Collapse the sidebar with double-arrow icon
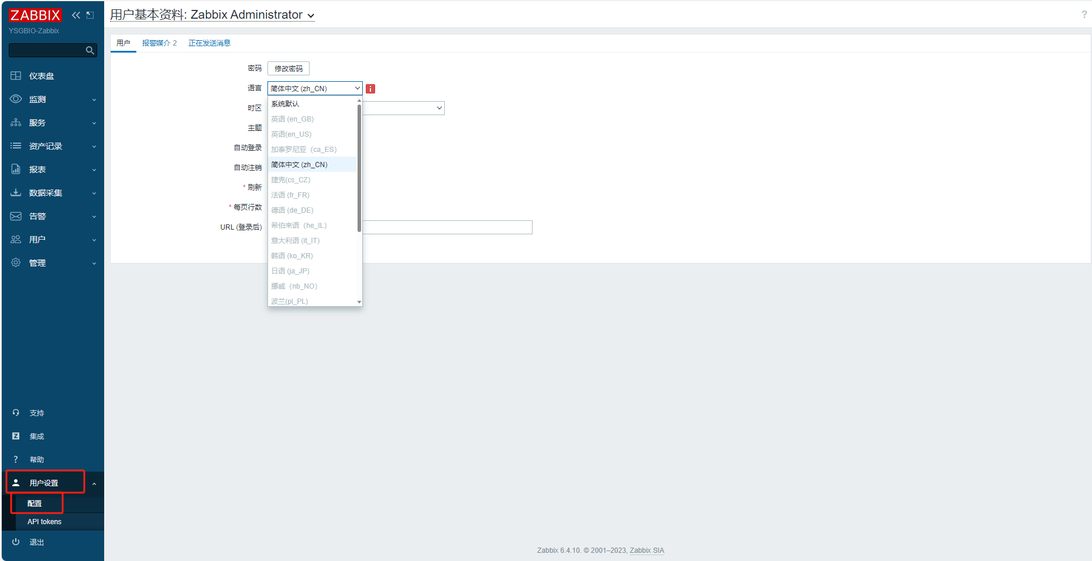Viewport: 1092px width, 561px height. [x=76, y=15]
